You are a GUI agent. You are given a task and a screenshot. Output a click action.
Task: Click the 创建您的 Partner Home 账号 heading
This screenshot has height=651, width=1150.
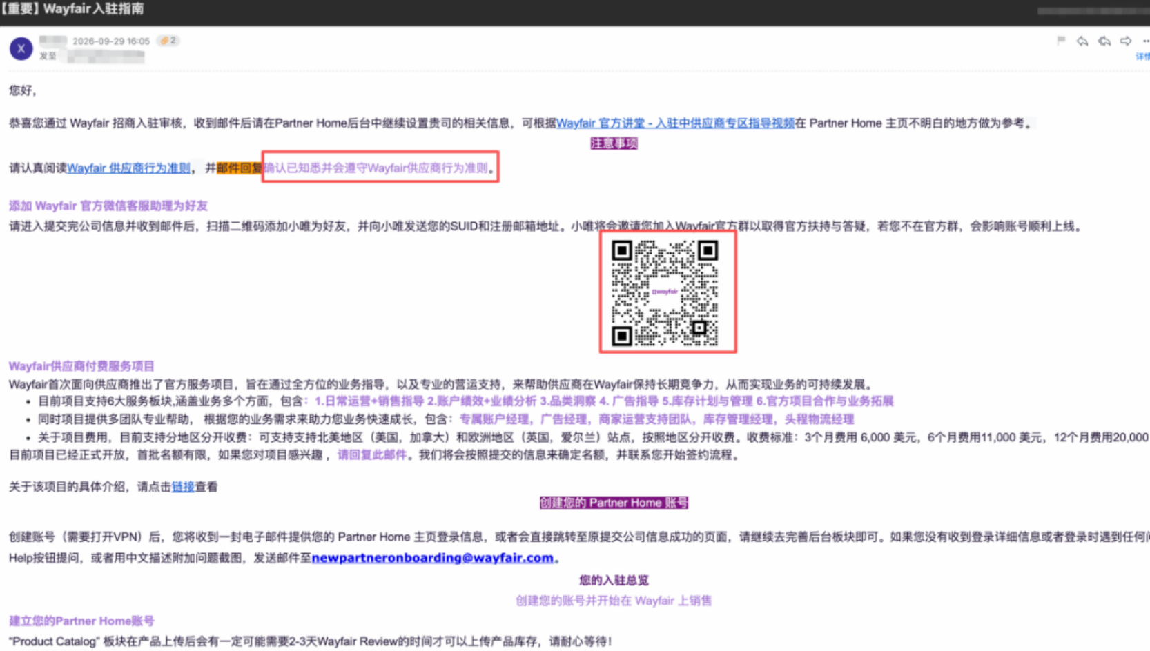[x=614, y=503]
